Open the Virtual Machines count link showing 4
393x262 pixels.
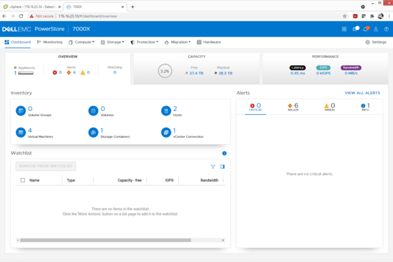[x=30, y=130]
